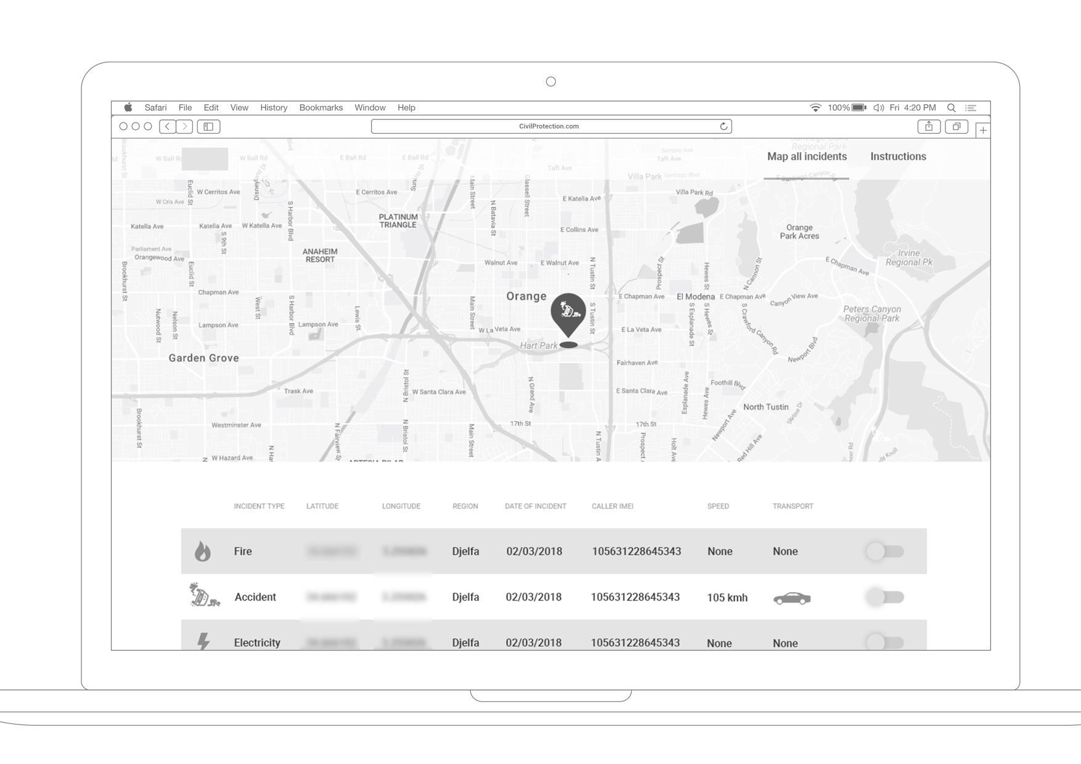Open Spotlight search icon
This screenshot has height=764, width=1081.
coord(951,108)
